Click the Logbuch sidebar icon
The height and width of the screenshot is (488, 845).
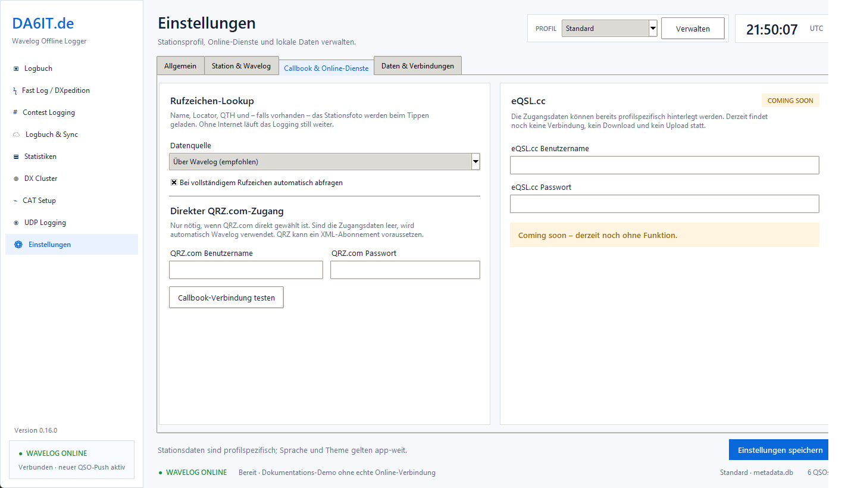[x=16, y=68]
